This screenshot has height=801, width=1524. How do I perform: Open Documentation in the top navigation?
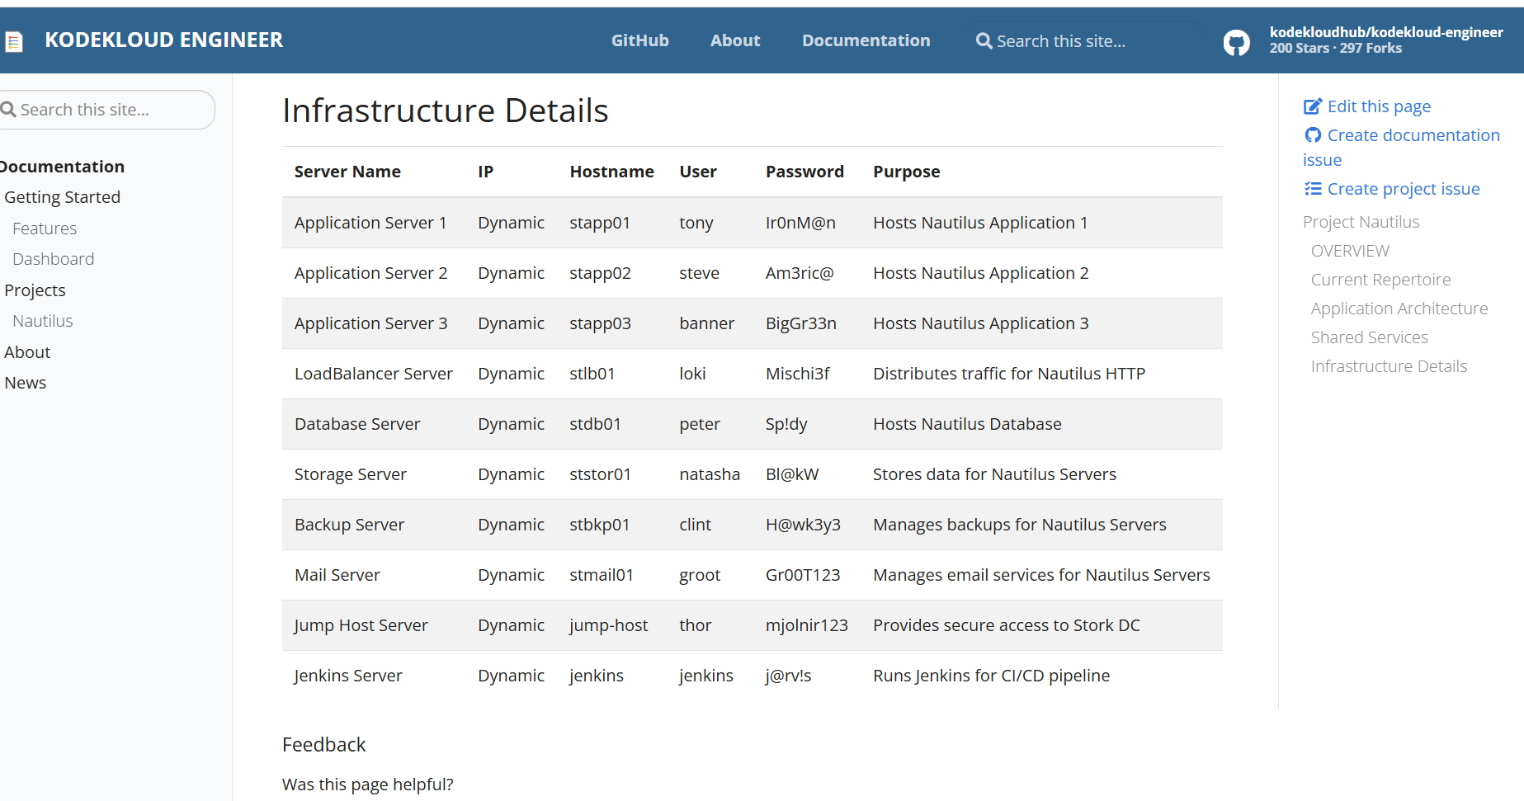(x=866, y=40)
